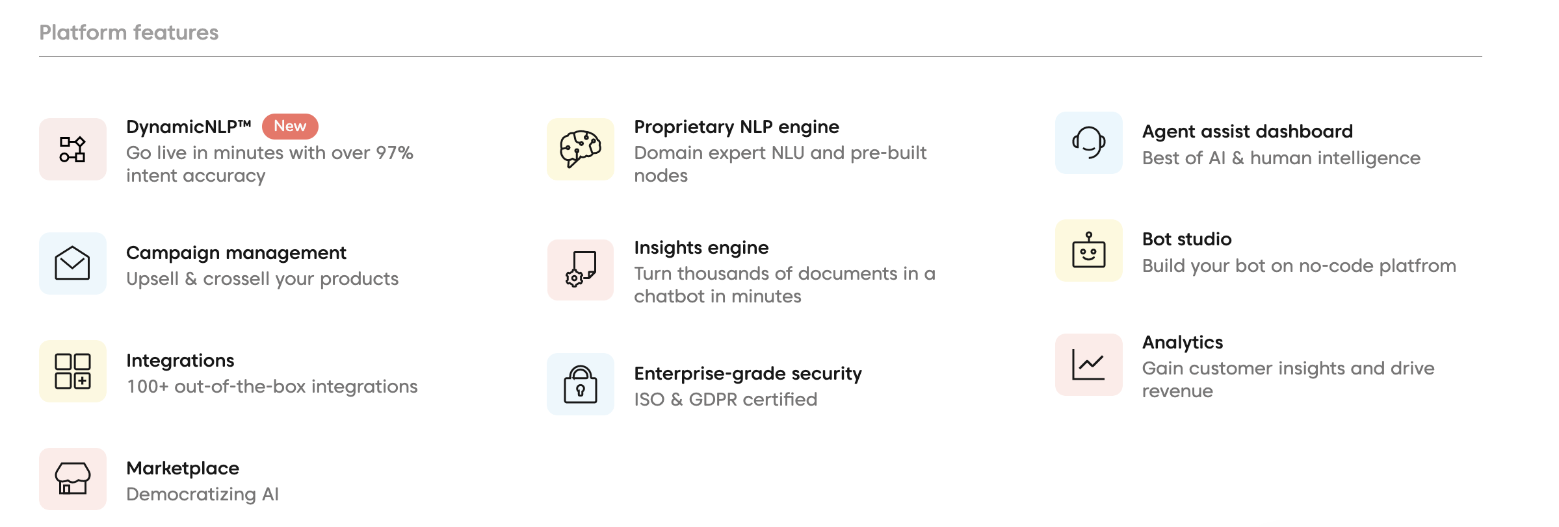
Task: Open the Campaign management page
Action: click(236, 252)
